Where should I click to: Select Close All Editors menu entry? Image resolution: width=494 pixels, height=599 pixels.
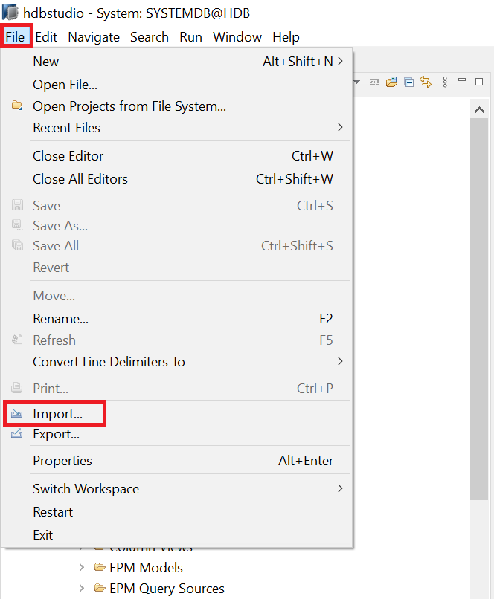[80, 179]
